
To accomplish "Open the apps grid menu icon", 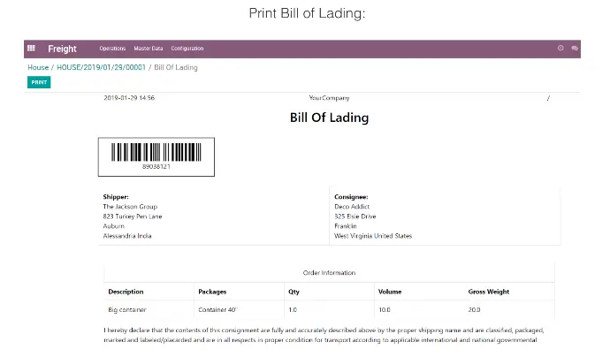I will pos(31,49).
